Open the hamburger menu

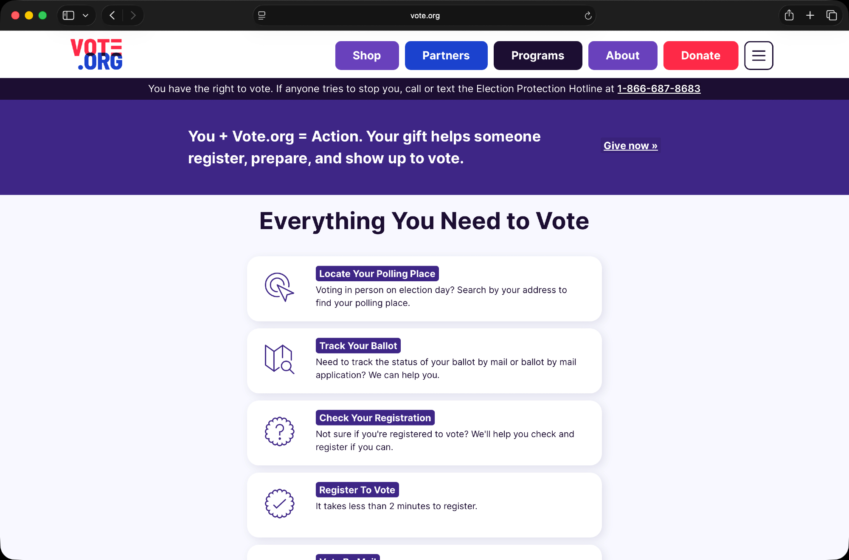point(759,56)
